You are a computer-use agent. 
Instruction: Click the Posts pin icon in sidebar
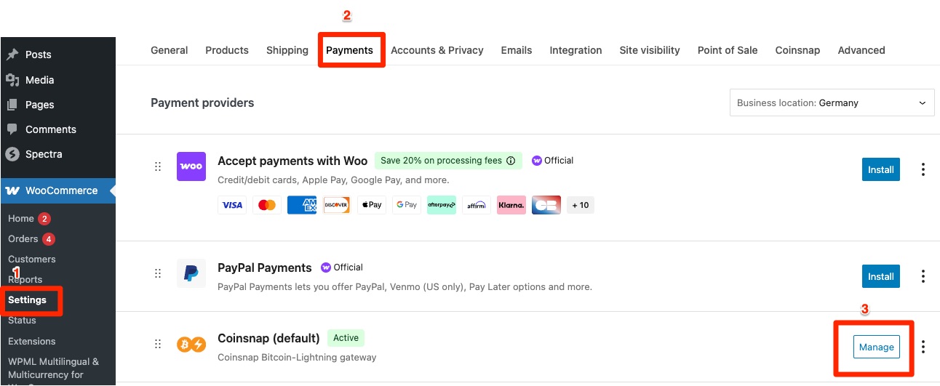(12, 55)
